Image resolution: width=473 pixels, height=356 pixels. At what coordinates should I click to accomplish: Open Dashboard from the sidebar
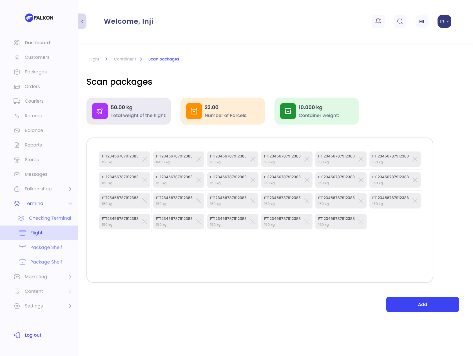tap(37, 42)
